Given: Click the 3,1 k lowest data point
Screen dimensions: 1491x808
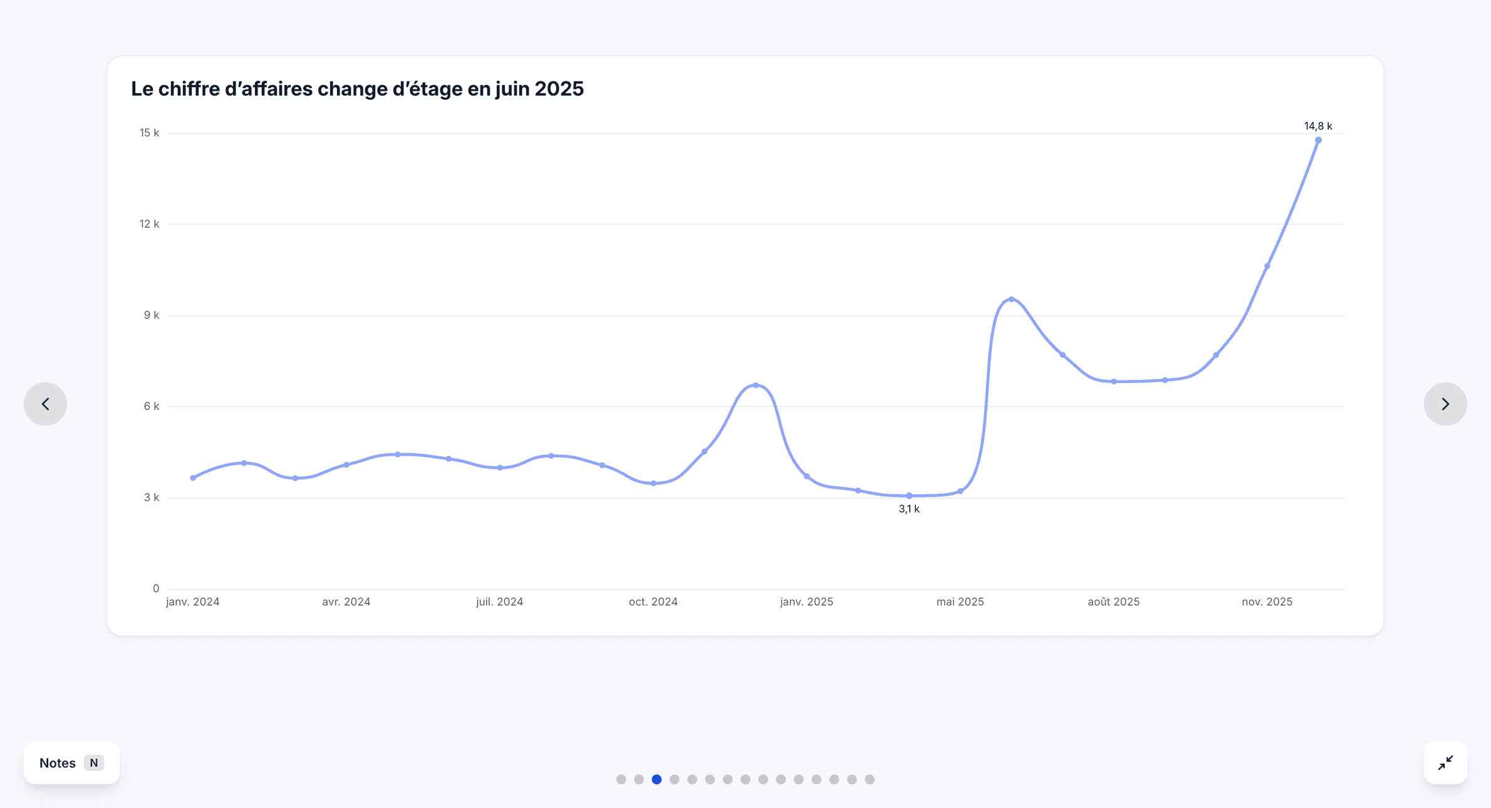Looking at the screenshot, I should (909, 496).
